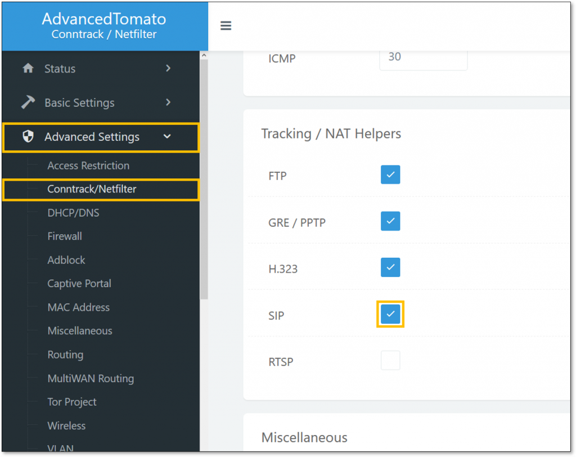Click the AdvancedTomato logo title
This screenshot has width=576, height=457.
point(104,19)
